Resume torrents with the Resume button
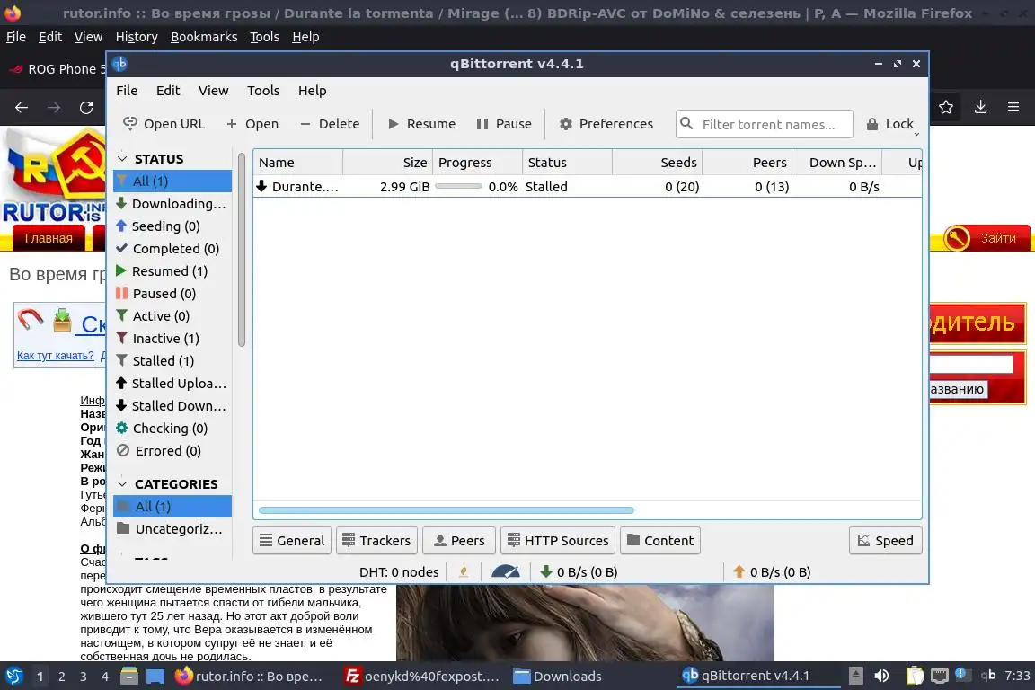 [421, 124]
